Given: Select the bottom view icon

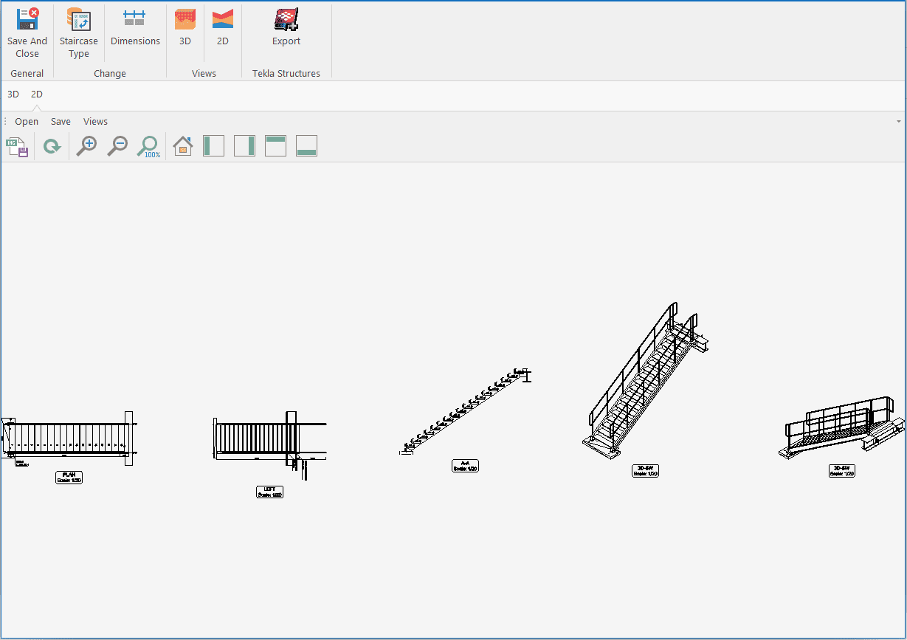Looking at the screenshot, I should [306, 146].
